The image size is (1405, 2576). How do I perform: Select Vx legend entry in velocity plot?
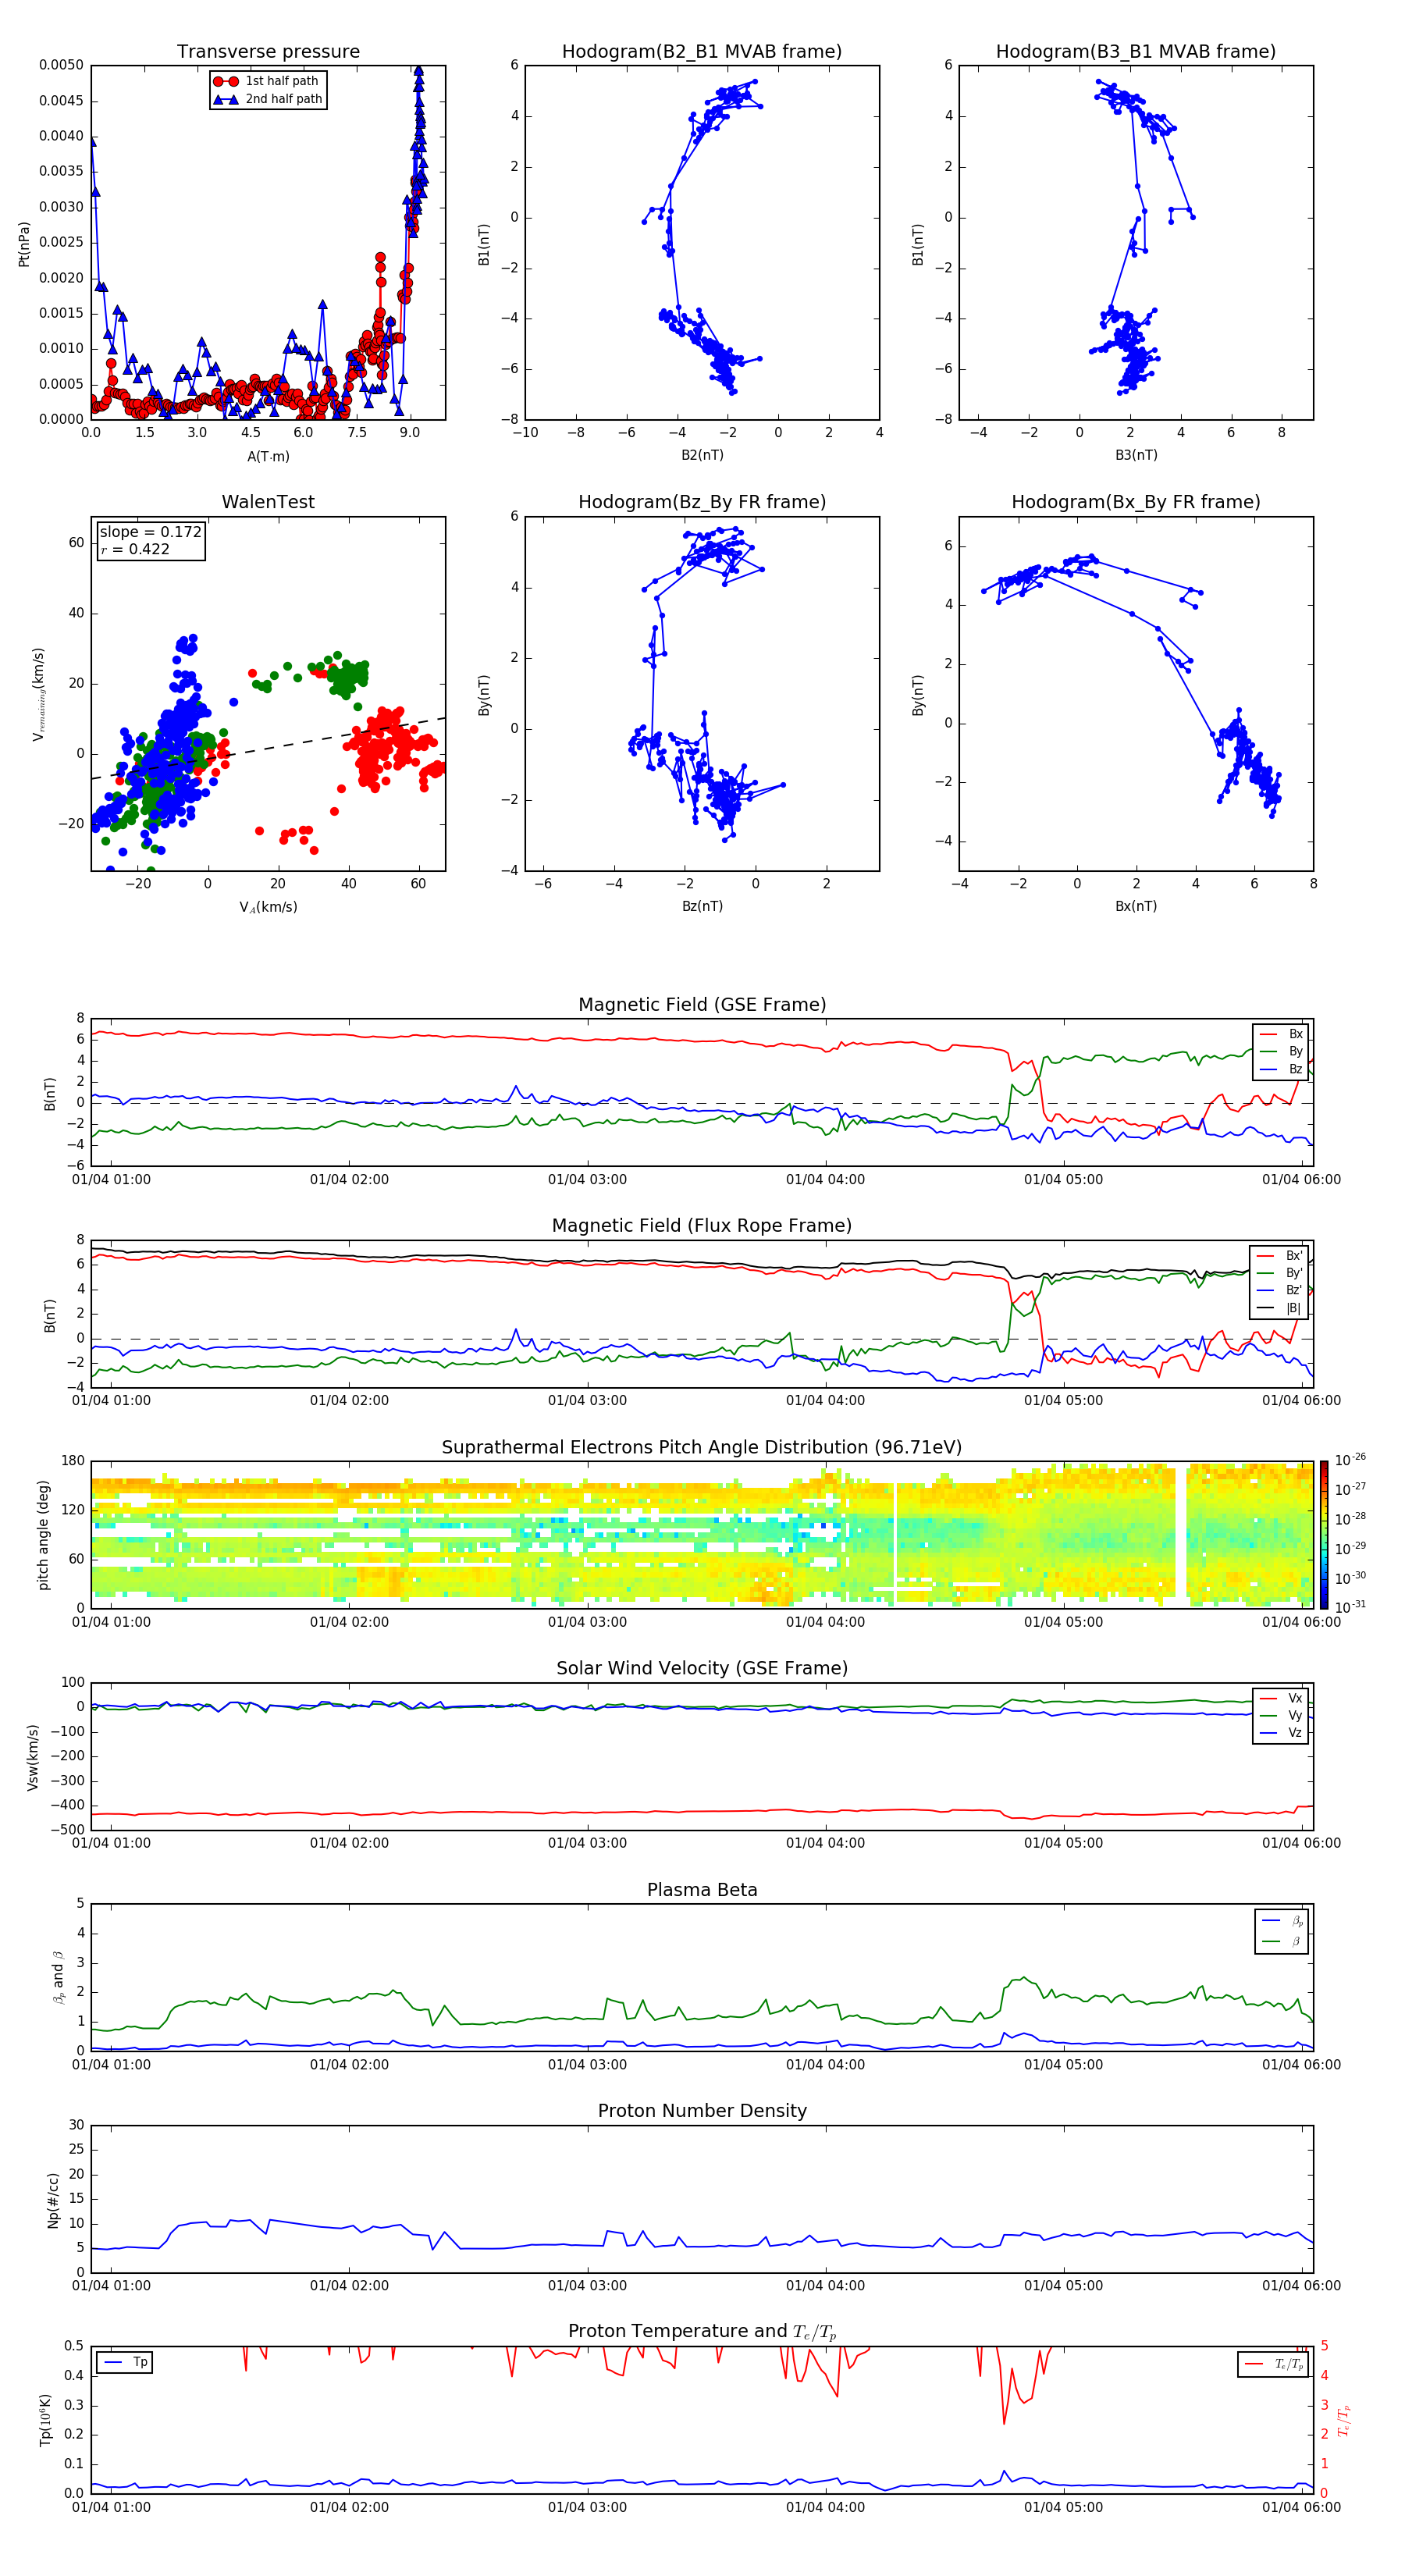1281,1698
